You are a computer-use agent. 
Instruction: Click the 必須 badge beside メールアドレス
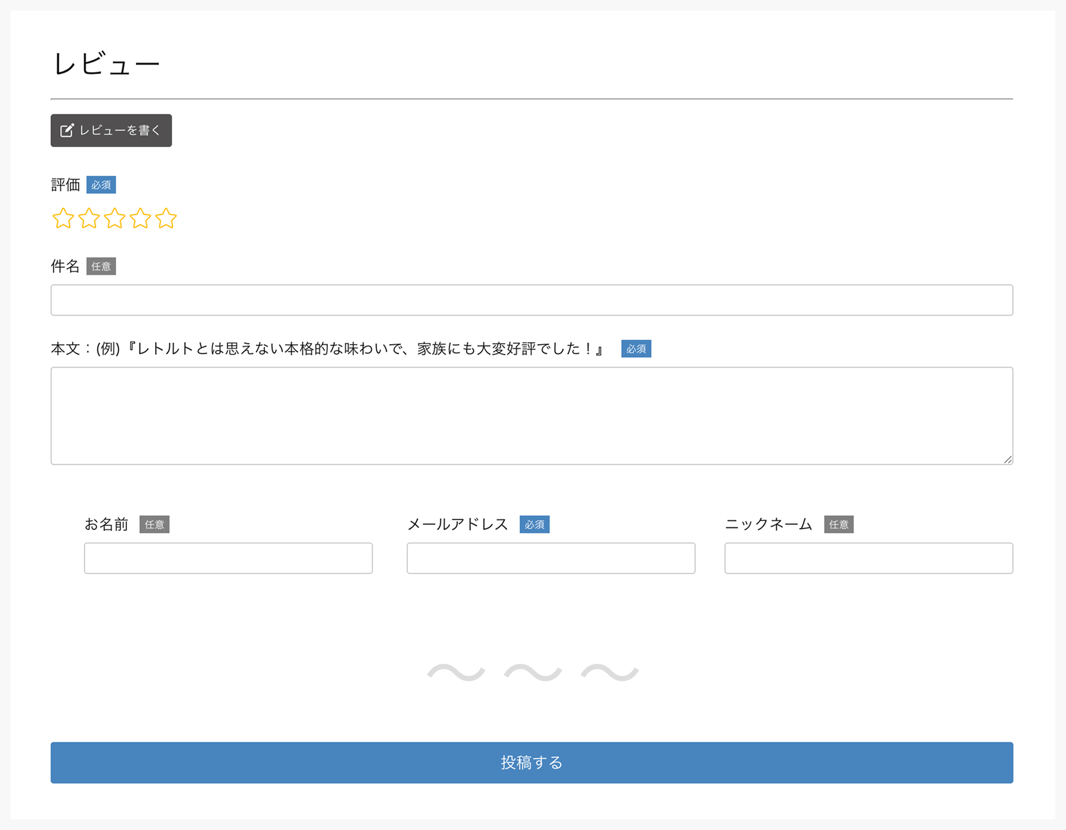[534, 524]
